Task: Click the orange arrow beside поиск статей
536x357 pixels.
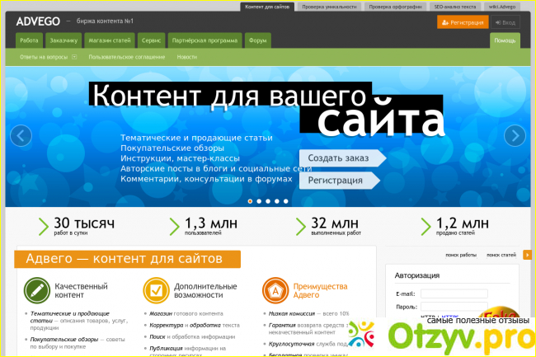Action: (x=527, y=256)
